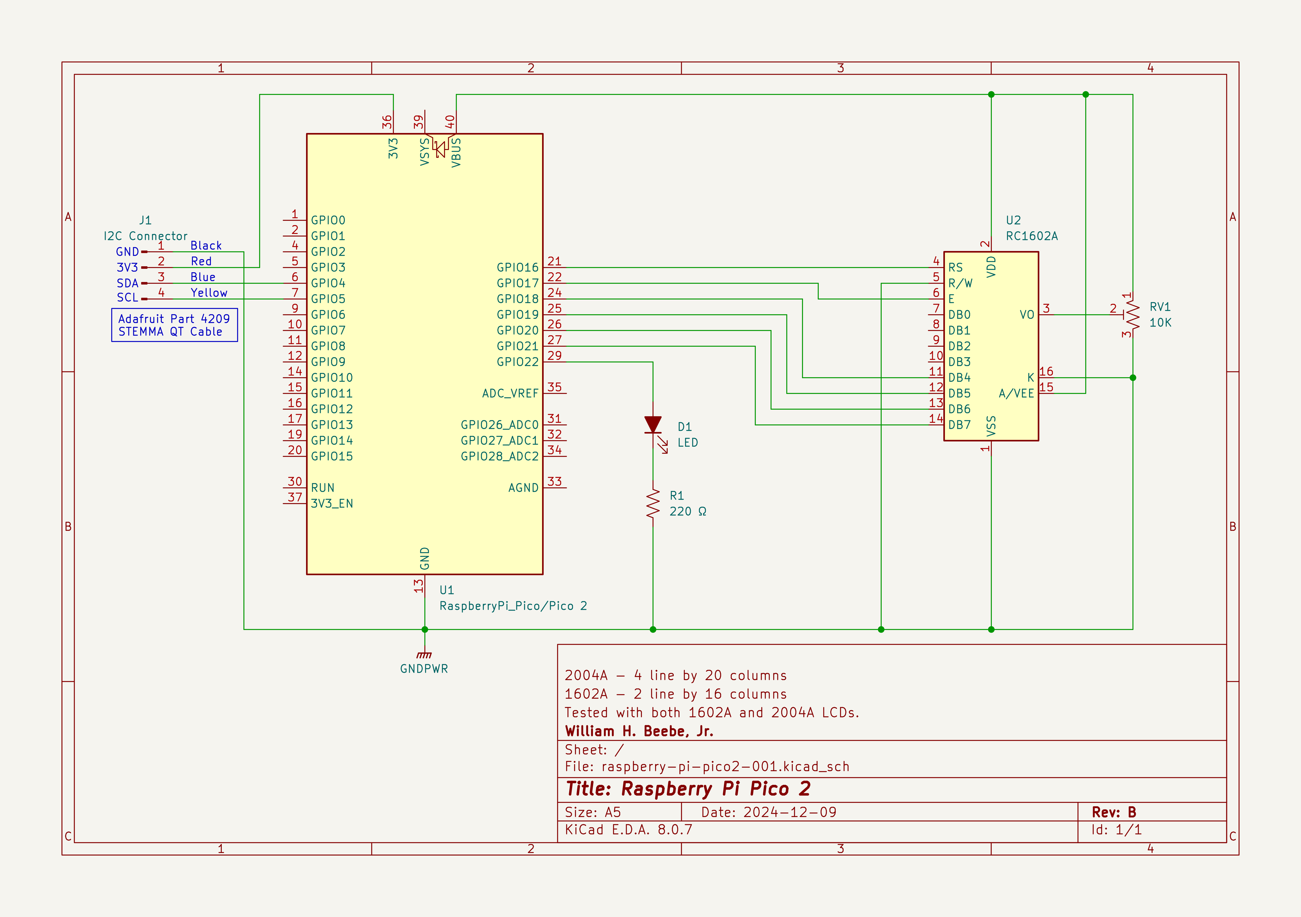The image size is (1301, 917).
Task: Click the KiCad E.D.A. 8.0.7 text
Action: (628, 830)
